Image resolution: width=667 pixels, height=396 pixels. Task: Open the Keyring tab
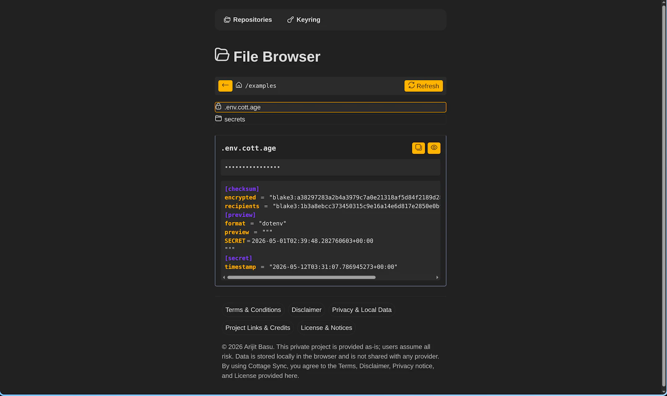coord(304,20)
